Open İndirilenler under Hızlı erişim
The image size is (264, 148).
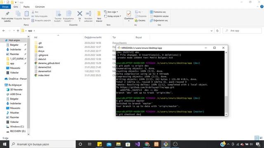[x=16, y=49]
